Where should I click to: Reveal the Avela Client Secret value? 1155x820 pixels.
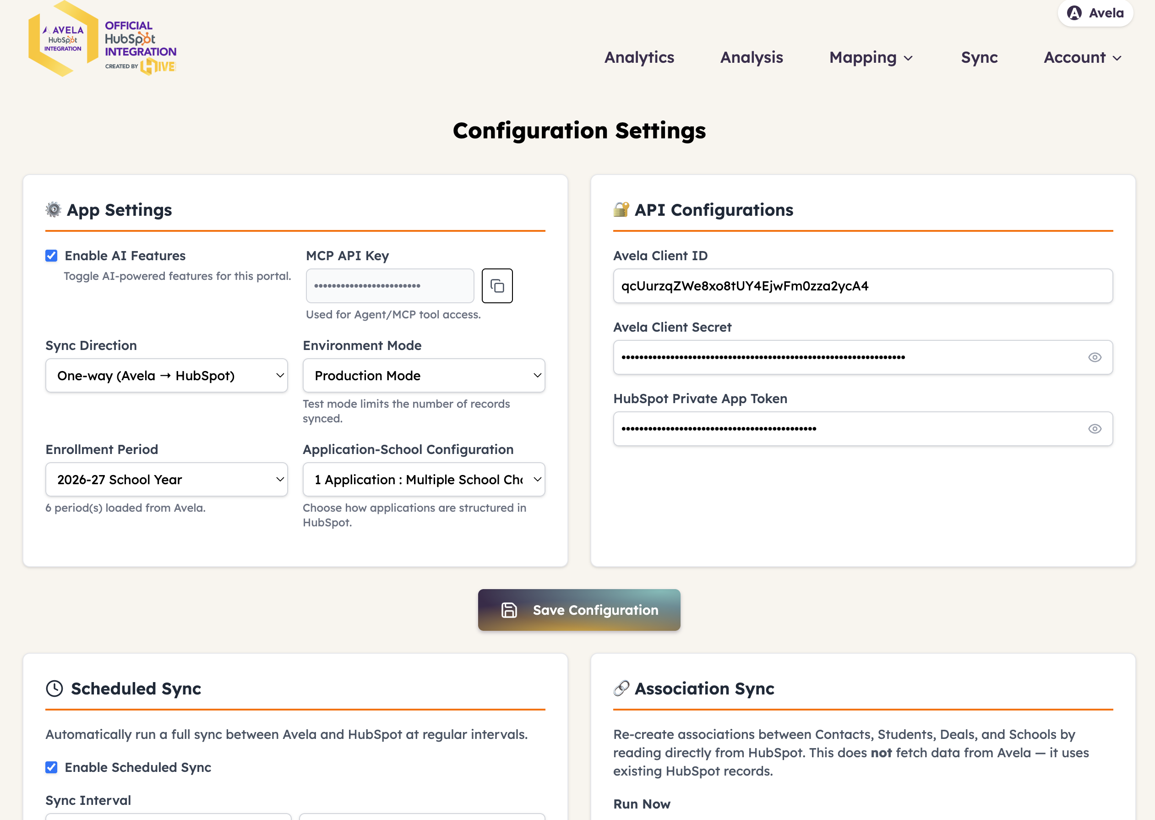(1095, 357)
